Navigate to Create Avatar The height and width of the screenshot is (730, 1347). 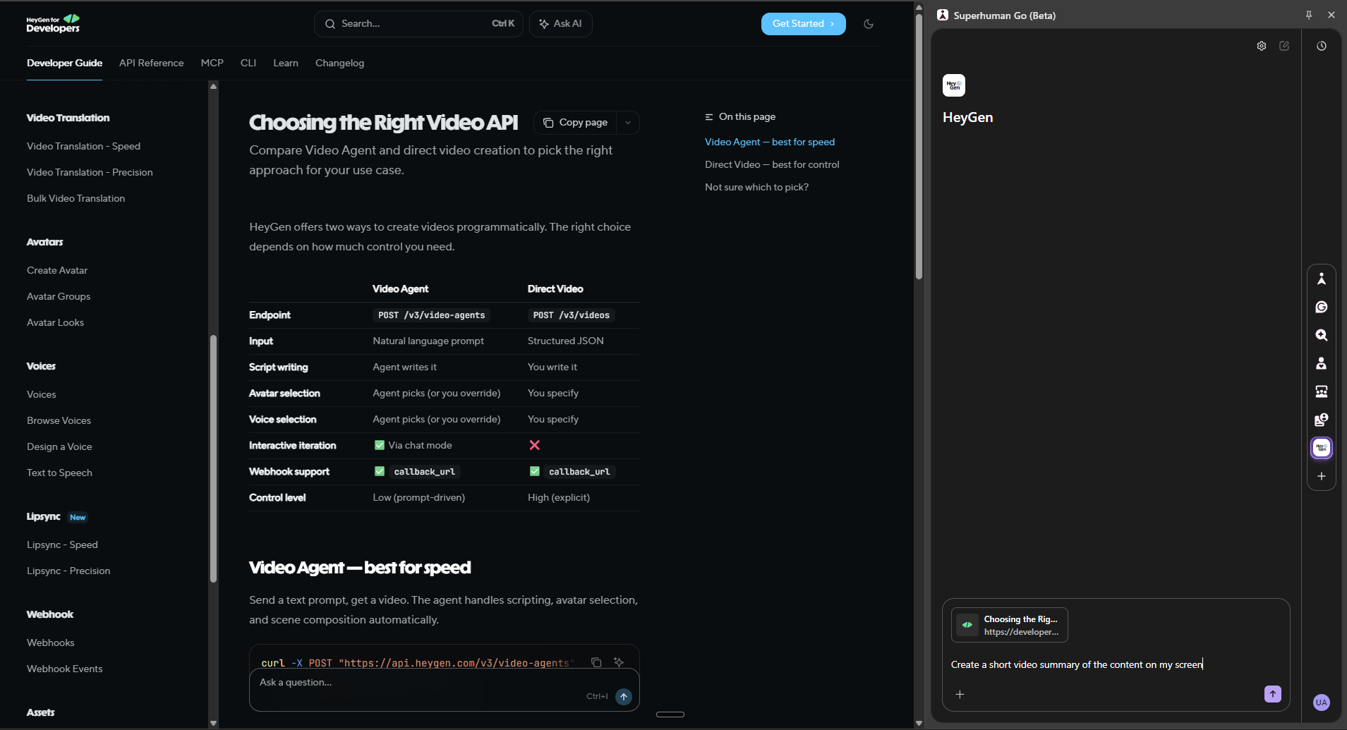[x=57, y=270]
